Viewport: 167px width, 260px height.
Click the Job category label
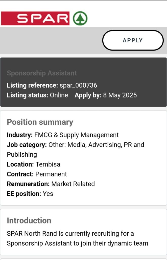(27, 145)
